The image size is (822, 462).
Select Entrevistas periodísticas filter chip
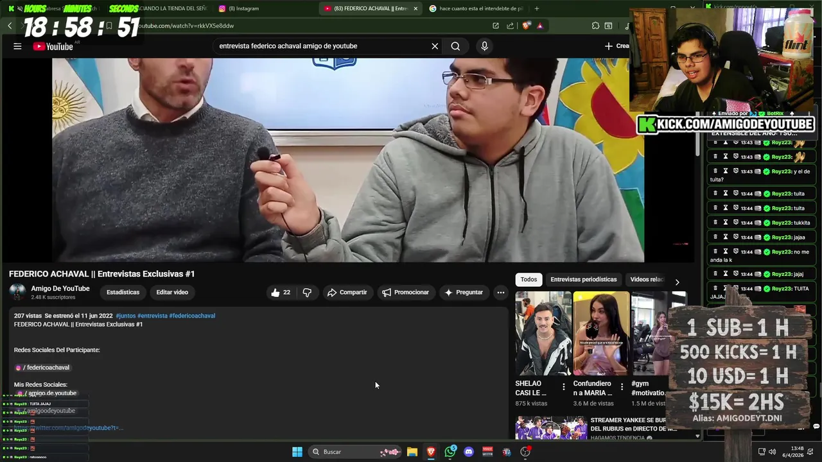click(583, 280)
